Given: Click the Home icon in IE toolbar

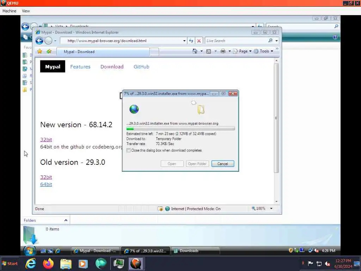Looking at the screenshot, I should click(195, 51).
